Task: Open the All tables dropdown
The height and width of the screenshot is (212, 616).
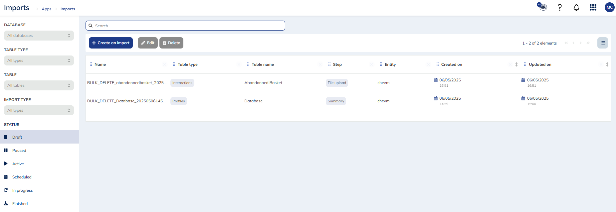Action: point(39,85)
